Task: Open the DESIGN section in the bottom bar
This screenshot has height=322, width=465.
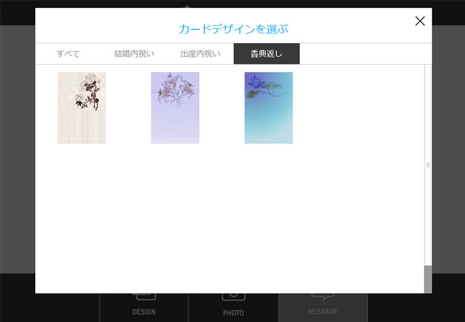Action: 144,307
